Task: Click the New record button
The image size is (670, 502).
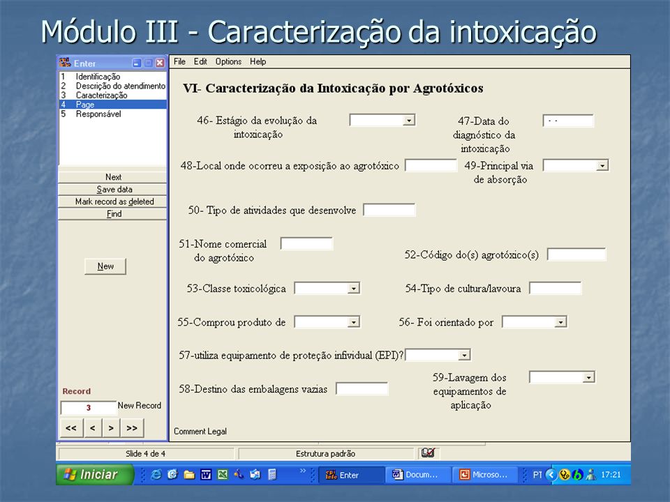Action: tap(105, 266)
